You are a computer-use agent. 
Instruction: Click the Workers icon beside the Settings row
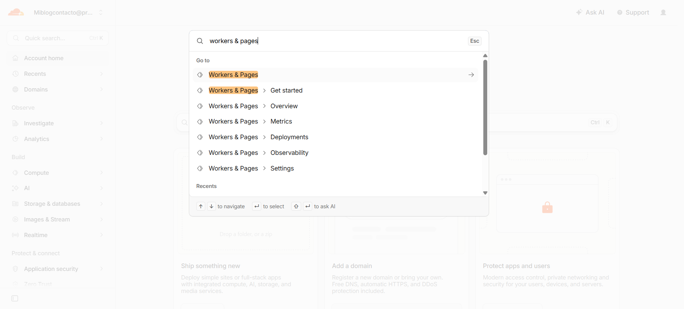(x=200, y=168)
